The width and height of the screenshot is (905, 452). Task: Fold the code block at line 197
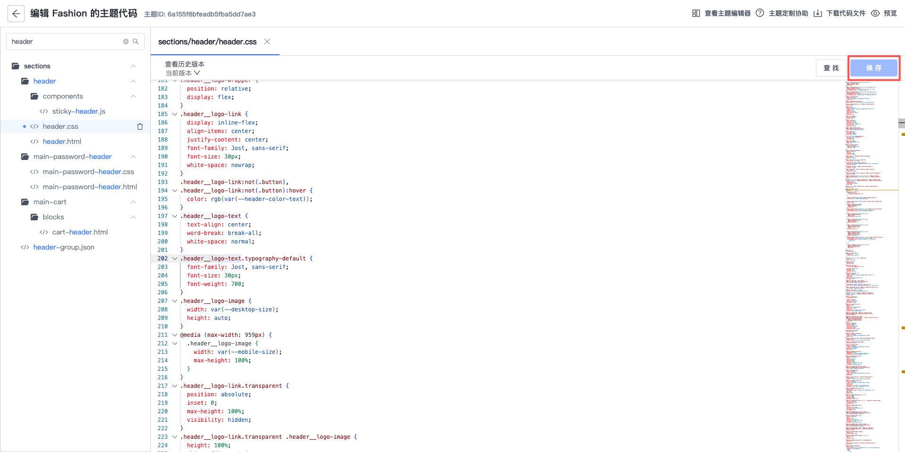click(x=175, y=216)
